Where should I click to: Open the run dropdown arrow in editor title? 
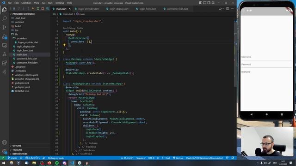tap(223, 9)
